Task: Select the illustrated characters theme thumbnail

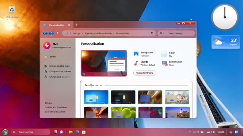Action: (177, 97)
